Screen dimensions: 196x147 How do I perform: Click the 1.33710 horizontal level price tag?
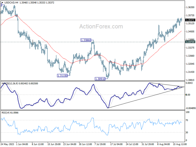point(190,42)
